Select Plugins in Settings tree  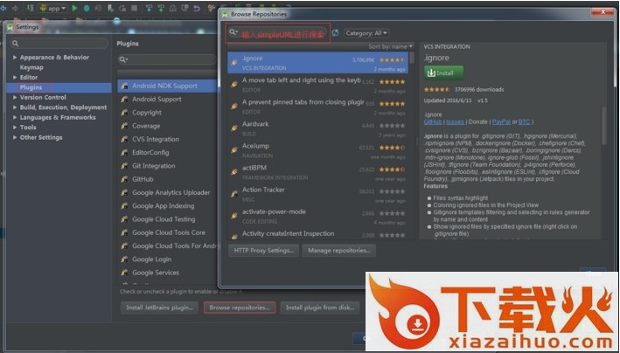click(59, 87)
